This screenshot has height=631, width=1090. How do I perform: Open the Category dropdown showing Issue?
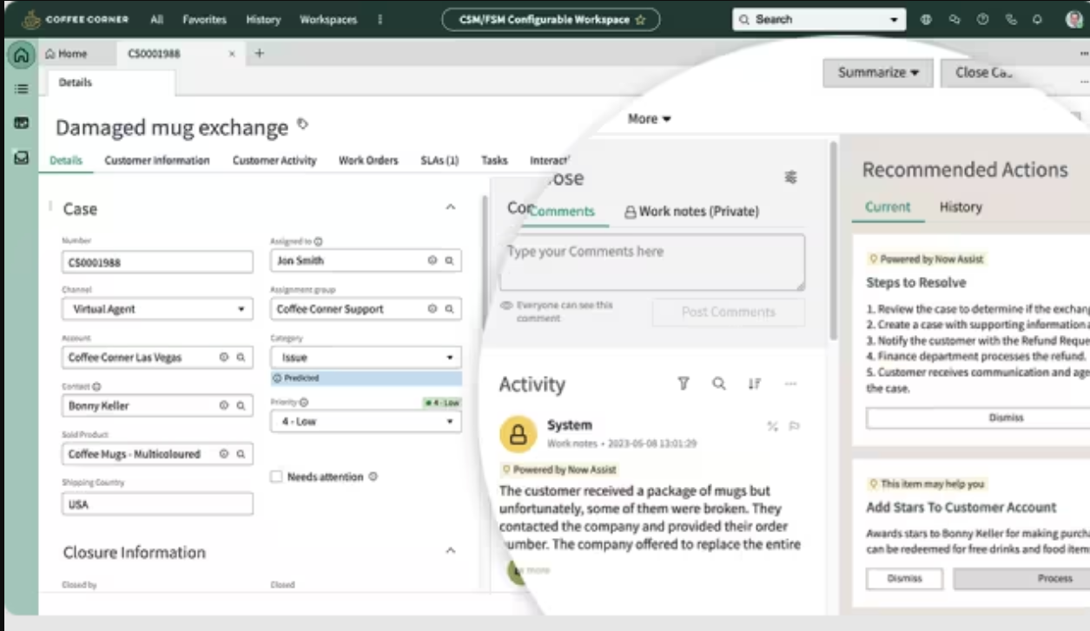tap(366, 357)
